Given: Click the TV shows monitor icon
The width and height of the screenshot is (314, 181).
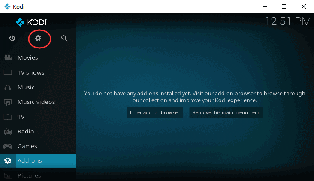Looking at the screenshot, I should [8, 72].
